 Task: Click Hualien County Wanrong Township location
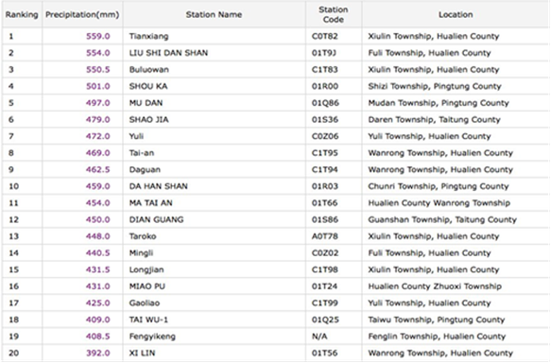pos(439,203)
